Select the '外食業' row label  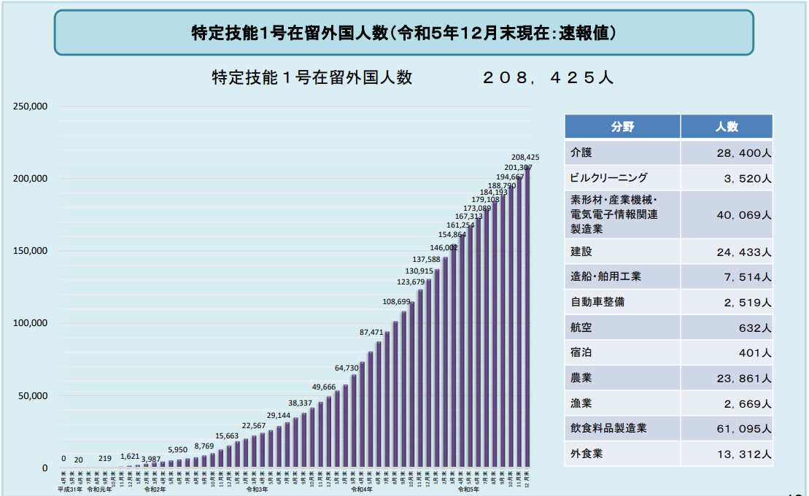(x=587, y=454)
